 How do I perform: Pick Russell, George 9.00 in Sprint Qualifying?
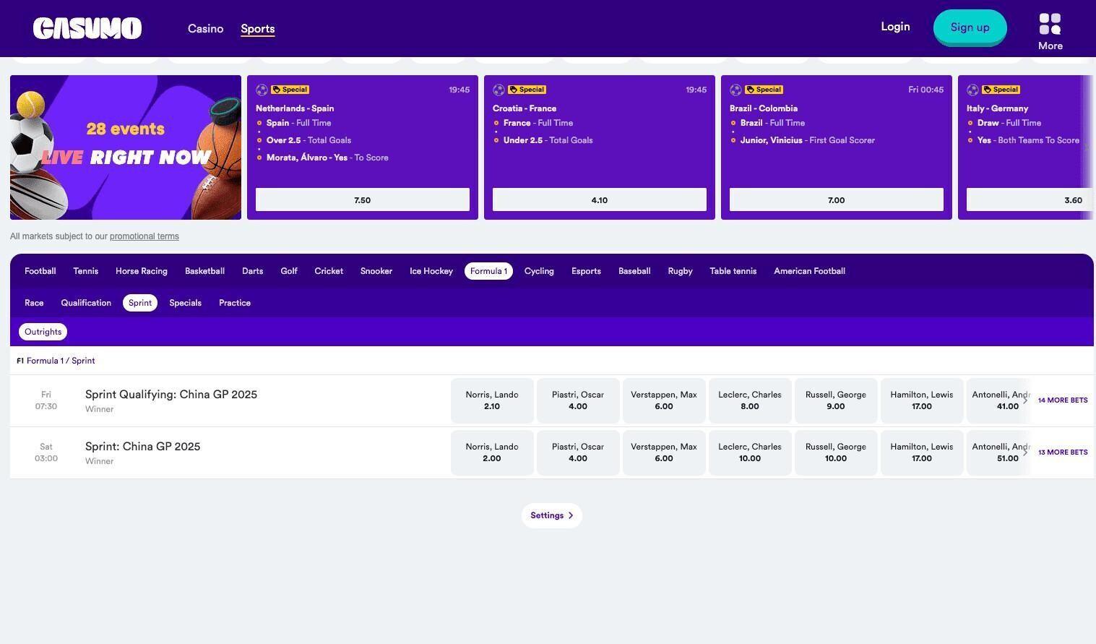[x=836, y=400]
